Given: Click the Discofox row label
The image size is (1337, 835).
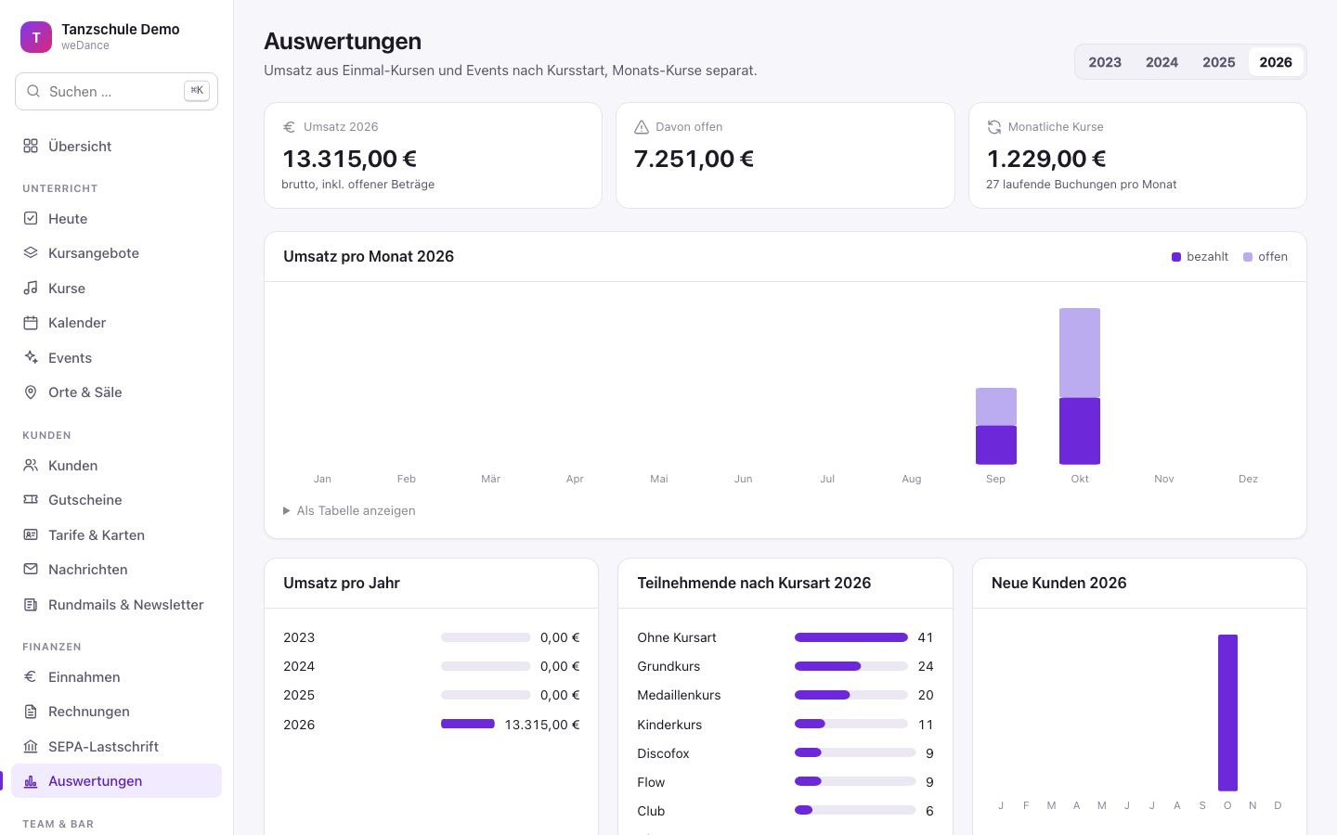Looking at the screenshot, I should 663,753.
